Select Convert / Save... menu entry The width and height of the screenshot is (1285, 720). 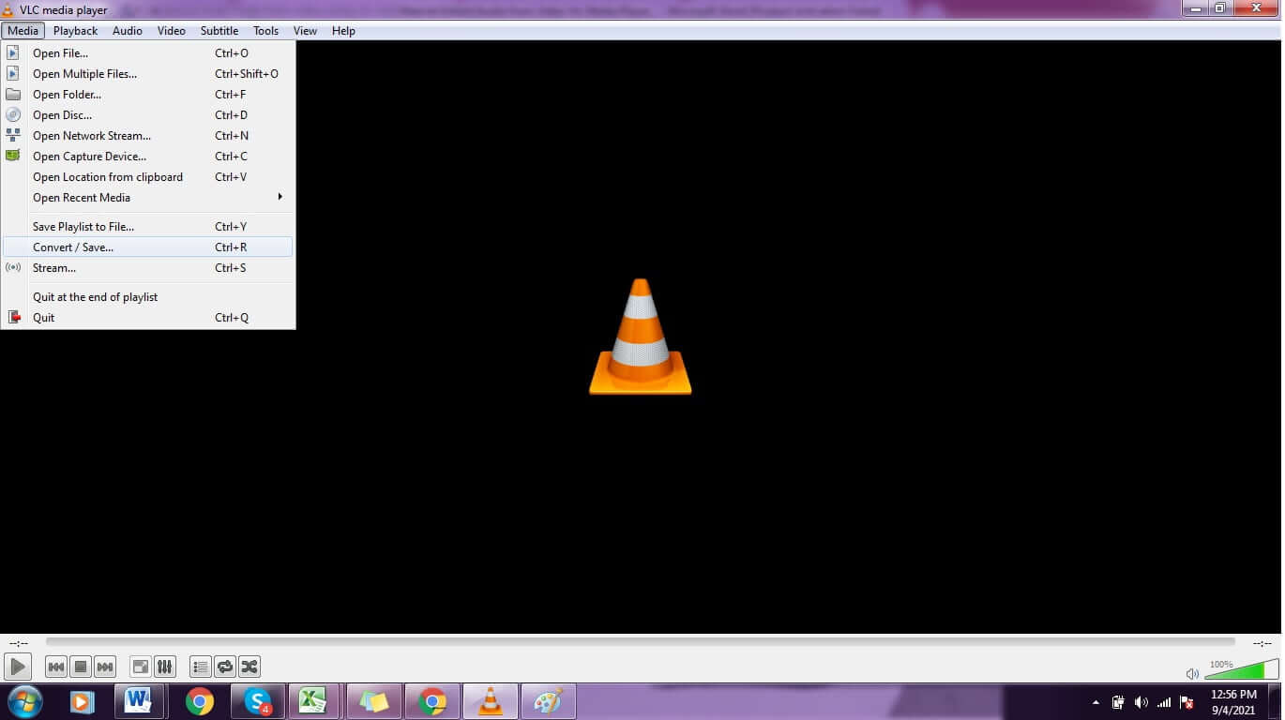click(148, 247)
